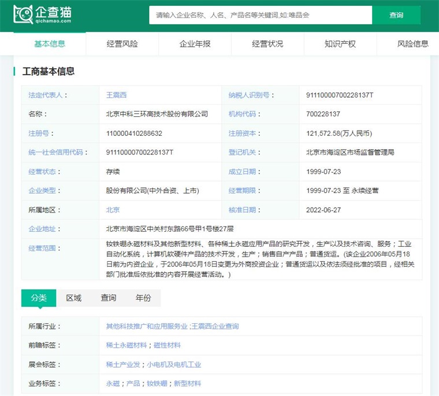Open the 稀土永磁材料 tag link
The width and height of the screenshot is (439, 396).
pos(127,345)
